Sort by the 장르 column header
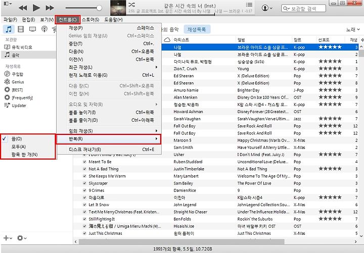364x253 pixels. (x=304, y=40)
